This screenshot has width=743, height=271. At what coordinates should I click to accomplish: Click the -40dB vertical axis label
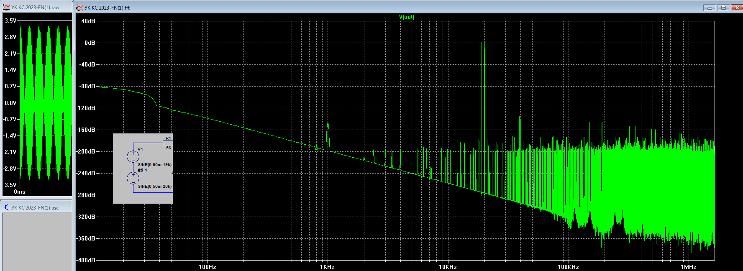(87, 64)
